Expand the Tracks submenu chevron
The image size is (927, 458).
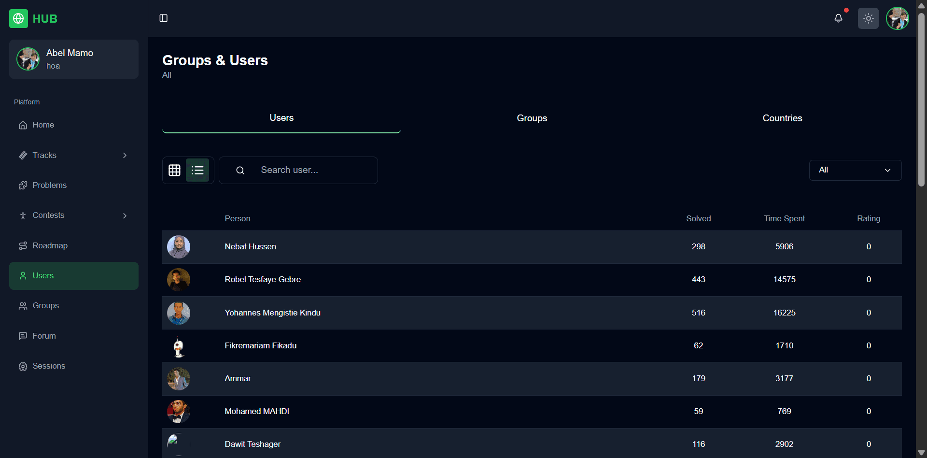pos(125,156)
